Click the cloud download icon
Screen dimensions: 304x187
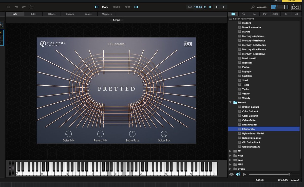pos(231,174)
